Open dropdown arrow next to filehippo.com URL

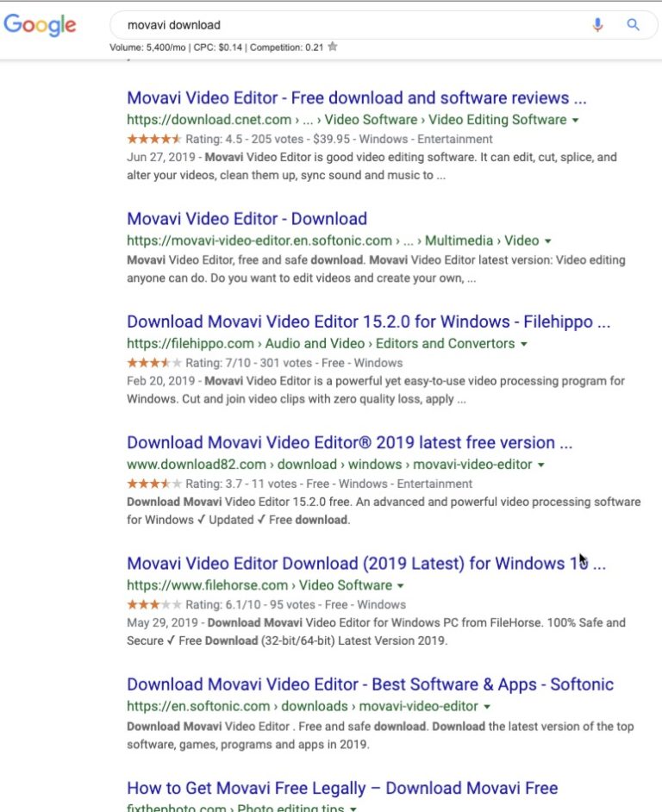click(x=523, y=345)
